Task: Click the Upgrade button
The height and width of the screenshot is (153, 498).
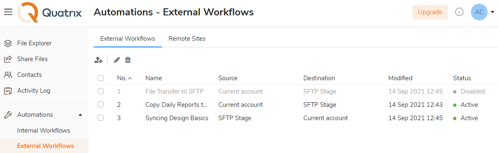Action: 430,12
